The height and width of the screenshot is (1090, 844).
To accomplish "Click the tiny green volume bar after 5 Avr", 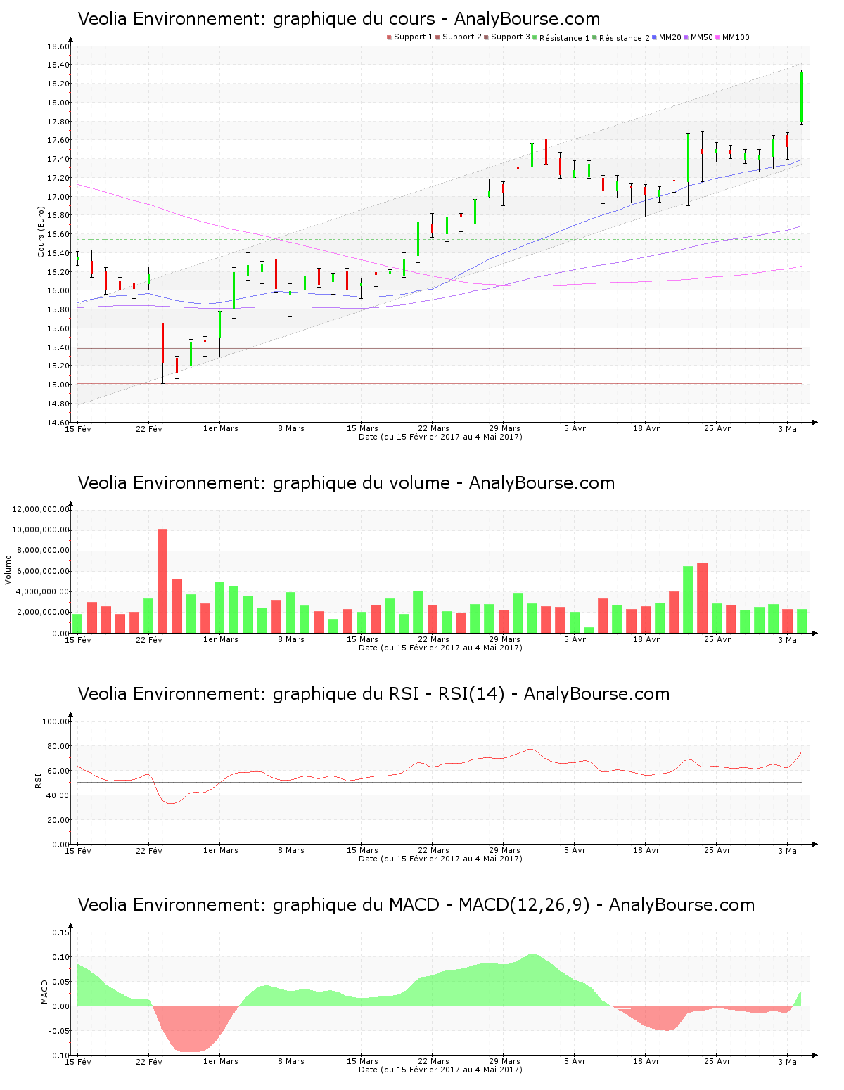I will click(589, 630).
